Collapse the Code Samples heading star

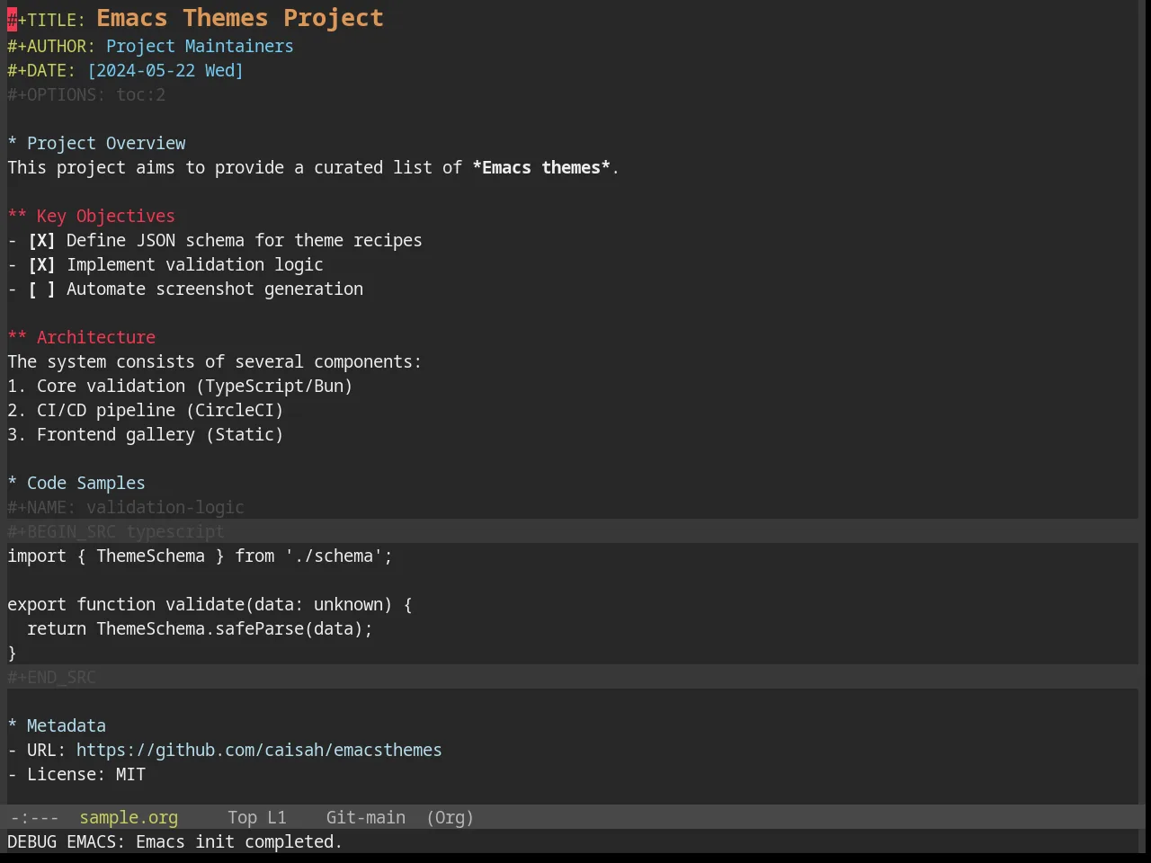(x=13, y=484)
